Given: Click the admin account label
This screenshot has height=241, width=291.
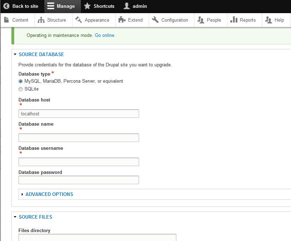Looking at the screenshot, I should pos(140,6).
